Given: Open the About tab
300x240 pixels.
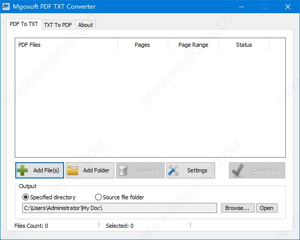Looking at the screenshot, I should coord(85,25).
